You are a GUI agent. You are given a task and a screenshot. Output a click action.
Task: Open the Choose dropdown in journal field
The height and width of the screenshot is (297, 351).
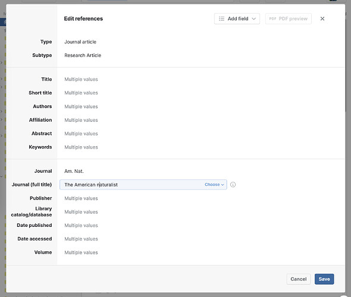coord(214,185)
